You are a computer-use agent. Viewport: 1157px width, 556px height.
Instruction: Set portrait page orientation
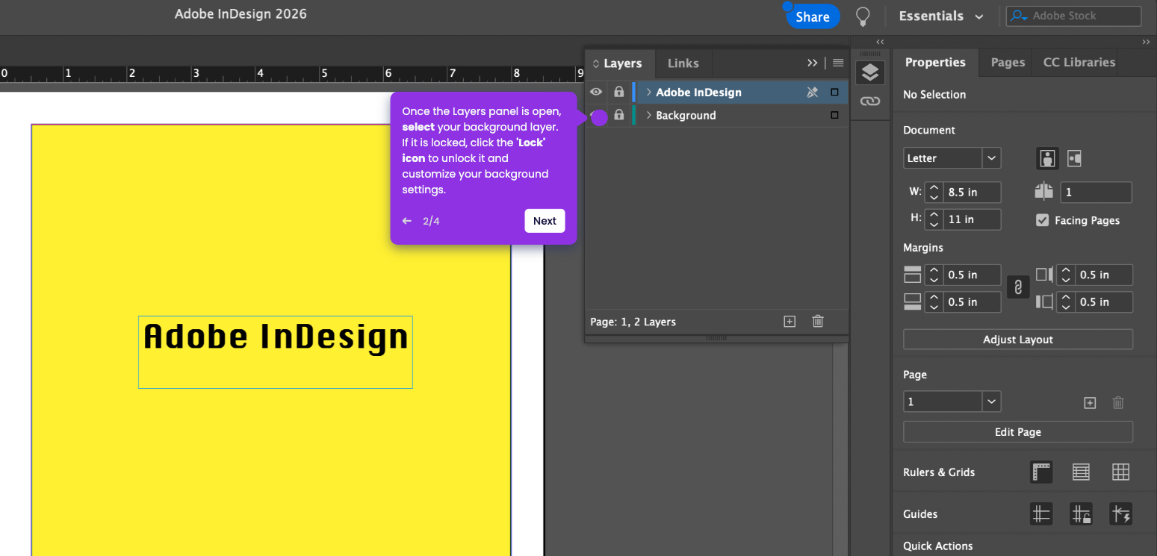click(1047, 158)
